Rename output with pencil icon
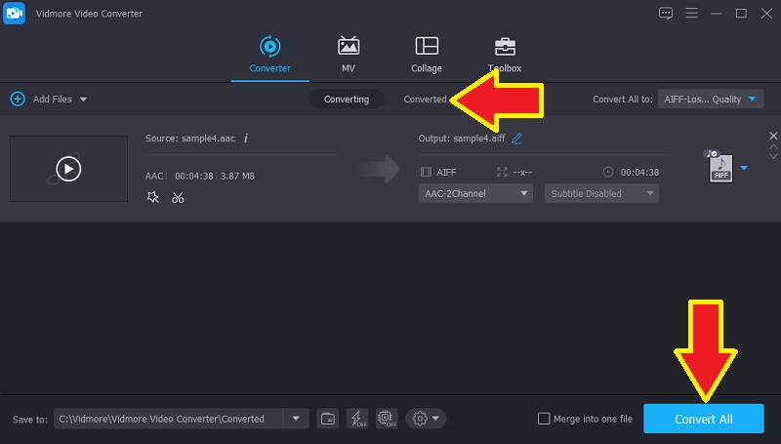Image resolution: width=781 pixels, height=444 pixels. 516,139
